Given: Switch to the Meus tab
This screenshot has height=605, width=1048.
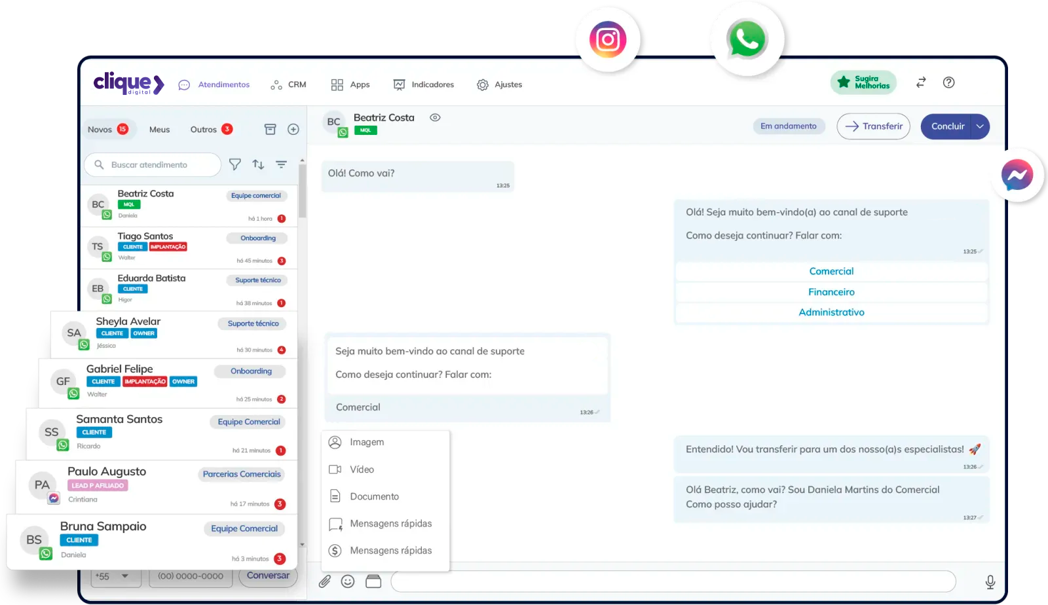Looking at the screenshot, I should [x=159, y=130].
